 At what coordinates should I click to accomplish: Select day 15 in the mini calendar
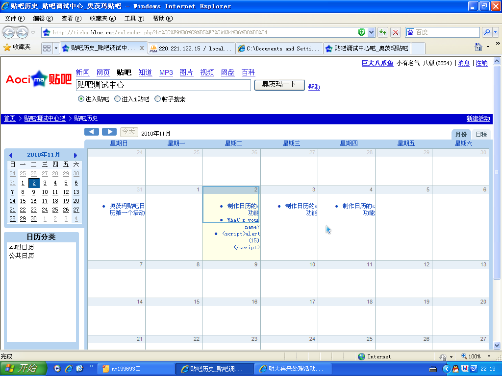tap(23, 201)
